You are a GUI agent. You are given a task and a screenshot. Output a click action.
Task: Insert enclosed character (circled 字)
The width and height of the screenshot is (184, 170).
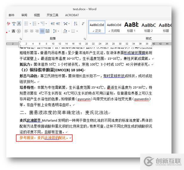click(x=19, y=31)
